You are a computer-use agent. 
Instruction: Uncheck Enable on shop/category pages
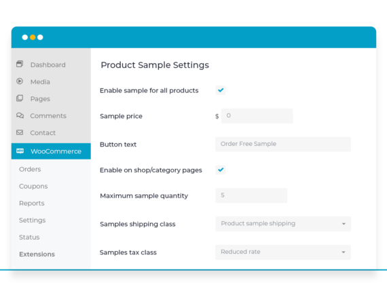(x=221, y=170)
